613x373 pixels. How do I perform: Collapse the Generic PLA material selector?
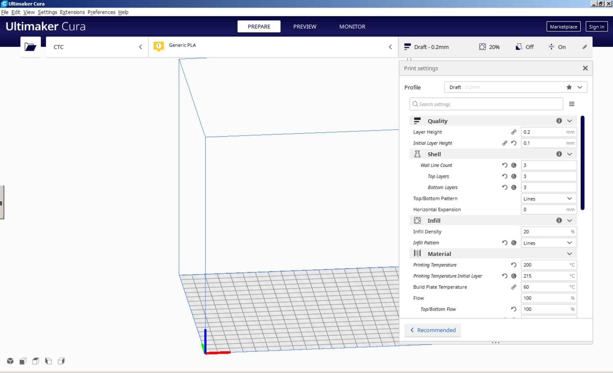point(390,47)
